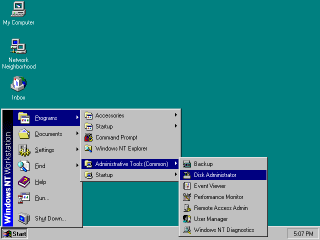Open Remote Access Admin menu entry
The width and height of the screenshot is (320, 240).
coord(223,208)
